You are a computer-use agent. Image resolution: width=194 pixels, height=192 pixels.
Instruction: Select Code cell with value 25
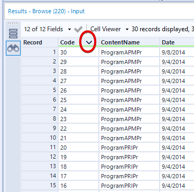point(79,100)
